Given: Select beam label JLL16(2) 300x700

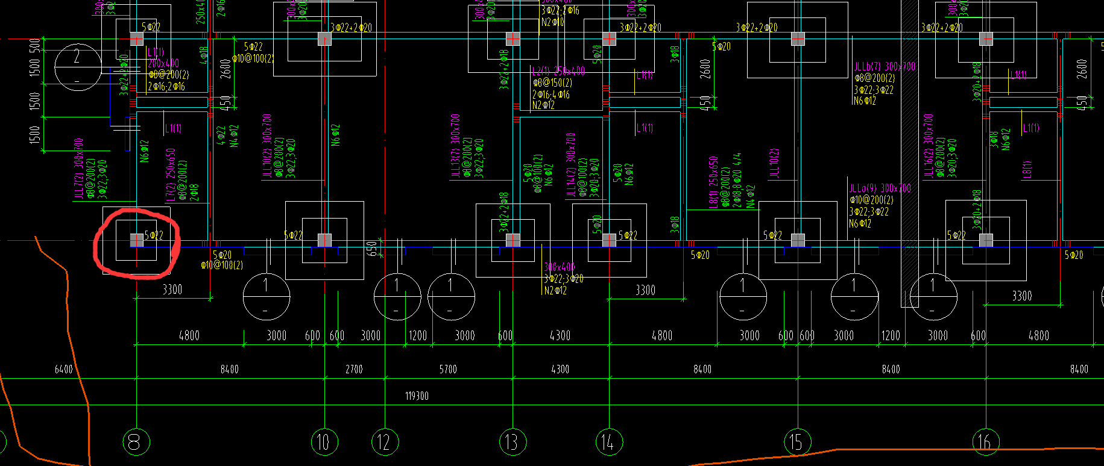Looking at the screenshot, I should coord(929,145).
